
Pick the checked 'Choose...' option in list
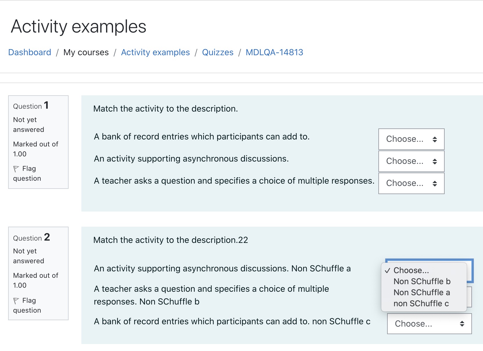(411, 270)
